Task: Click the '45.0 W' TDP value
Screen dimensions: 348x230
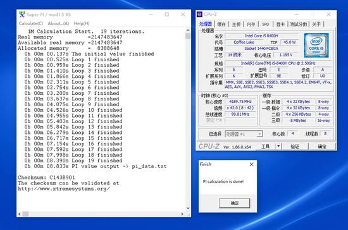Action: click(x=289, y=42)
